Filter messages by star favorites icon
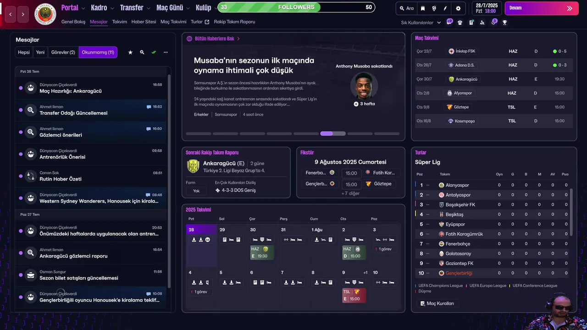587x330 pixels. coord(130,52)
